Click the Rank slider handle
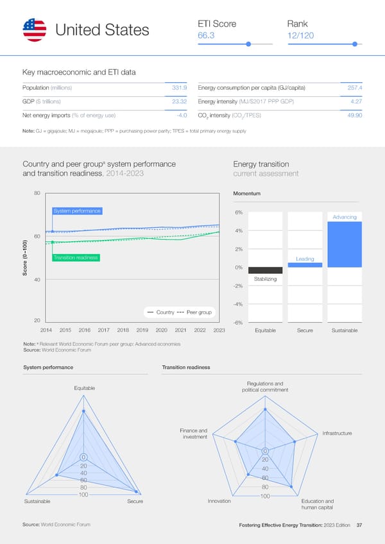Image resolution: width=385 pixels, height=544 pixels. 355,44
